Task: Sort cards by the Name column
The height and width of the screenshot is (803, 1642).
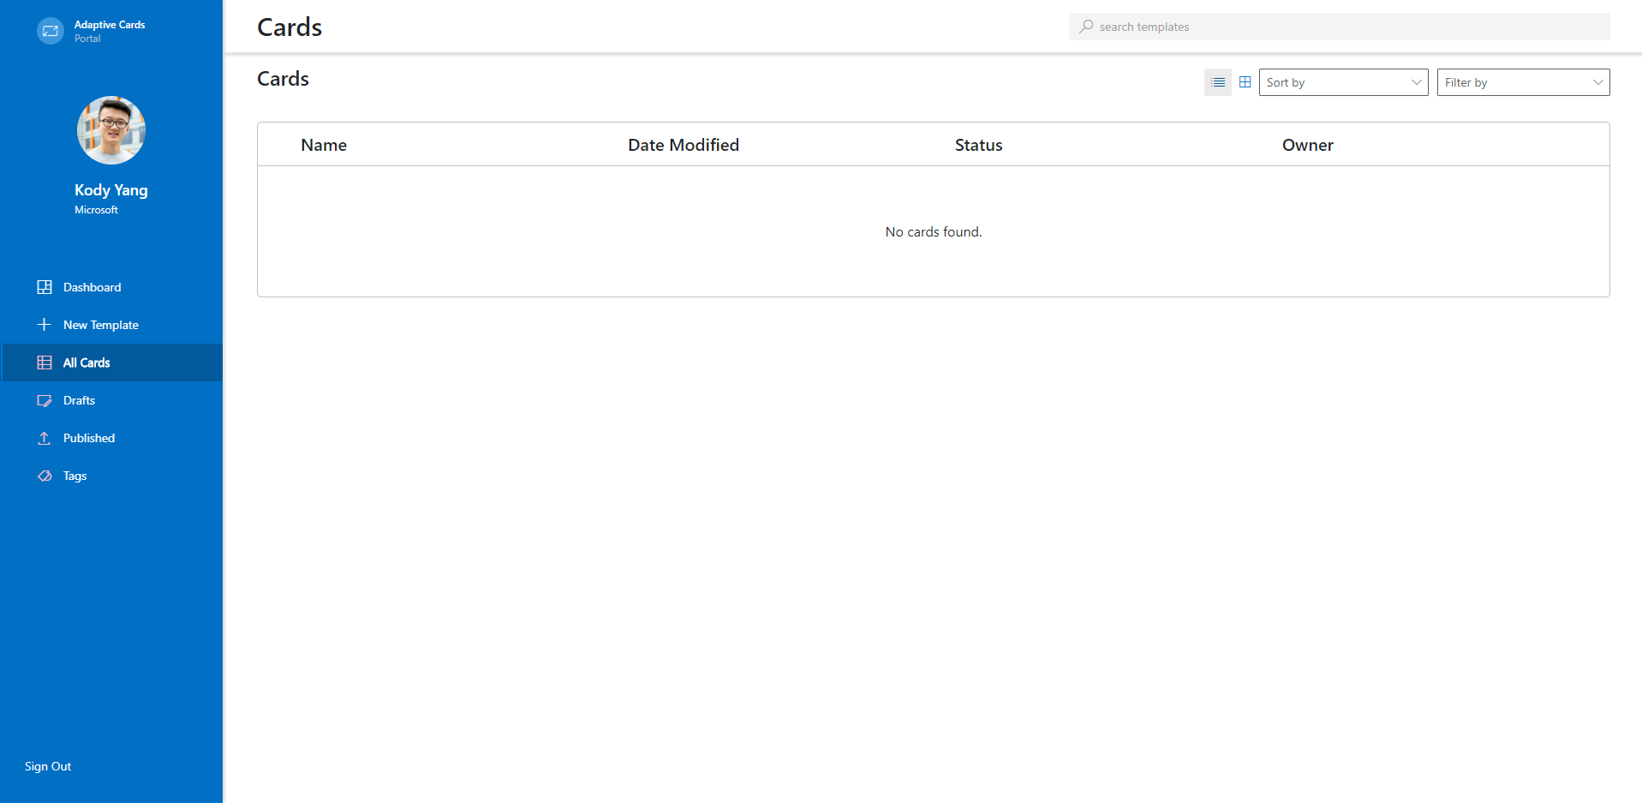Action: [x=324, y=145]
